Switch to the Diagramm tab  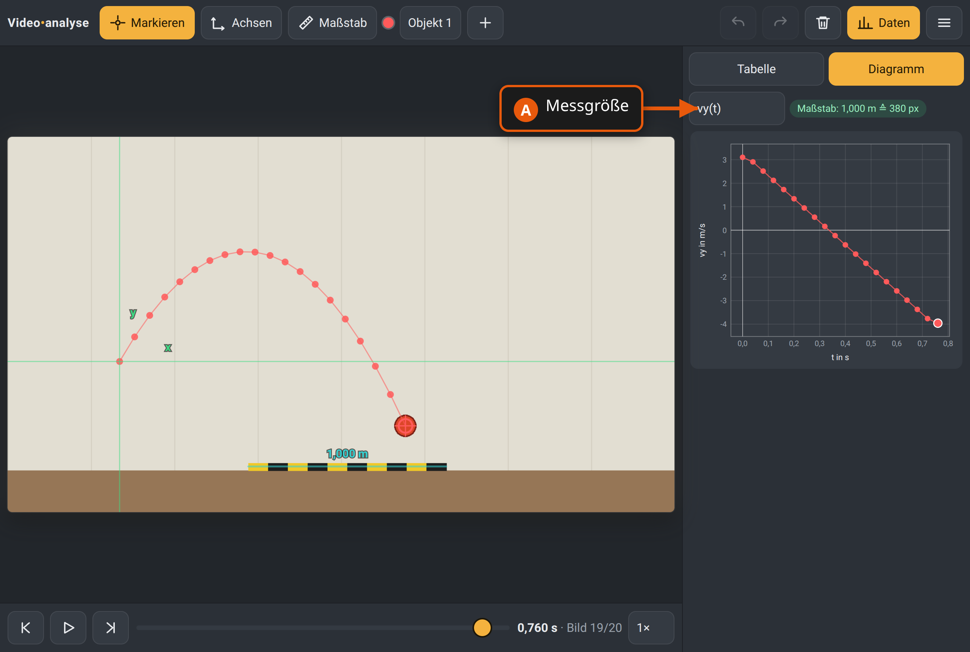click(x=896, y=69)
